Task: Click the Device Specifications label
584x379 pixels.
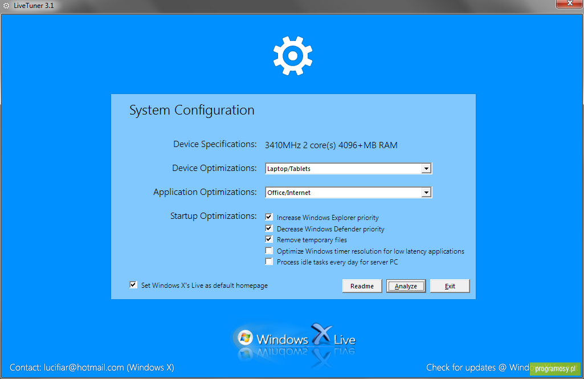Action: [215, 144]
